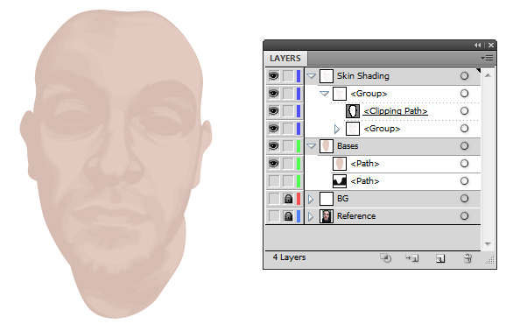Expand the Reference layer triangle
This screenshot has width=520, height=331.
pos(311,216)
